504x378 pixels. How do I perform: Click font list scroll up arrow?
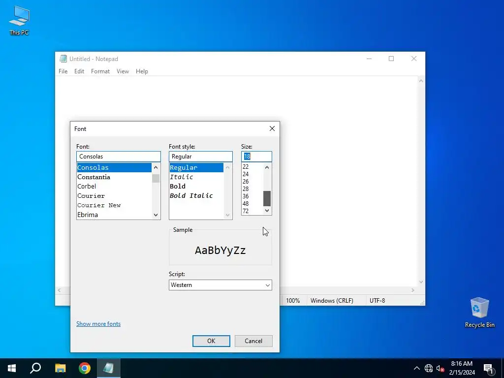[x=156, y=167]
